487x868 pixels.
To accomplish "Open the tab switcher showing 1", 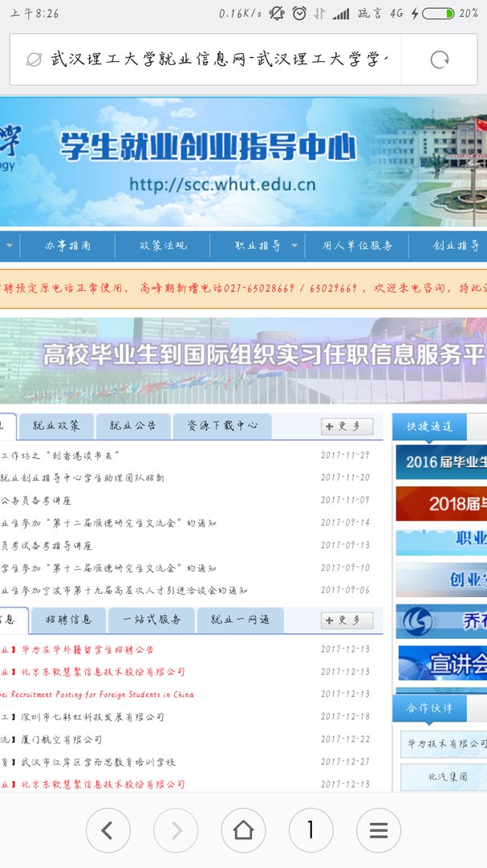I will pos(310,829).
